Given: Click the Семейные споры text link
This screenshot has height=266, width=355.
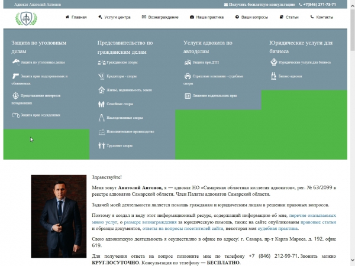Looking at the screenshot, I should 120,104.
